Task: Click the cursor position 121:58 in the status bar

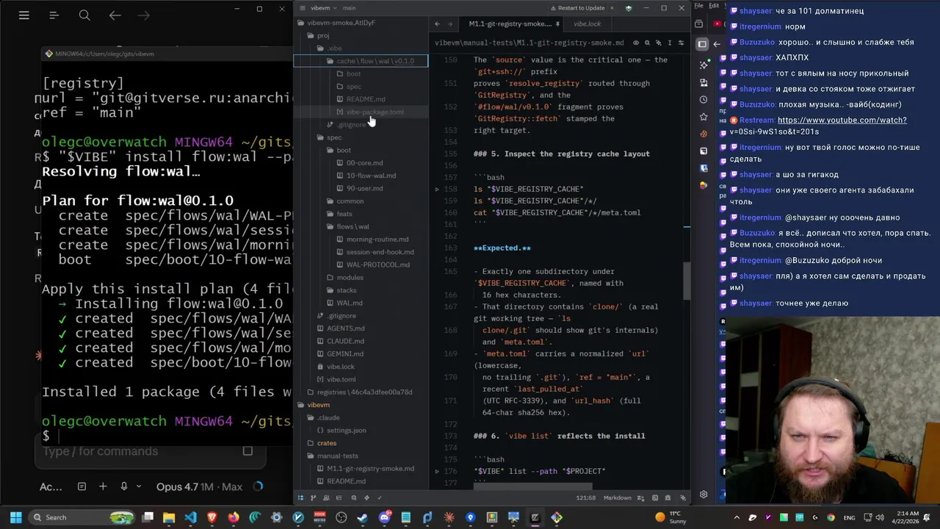Action: point(586,497)
